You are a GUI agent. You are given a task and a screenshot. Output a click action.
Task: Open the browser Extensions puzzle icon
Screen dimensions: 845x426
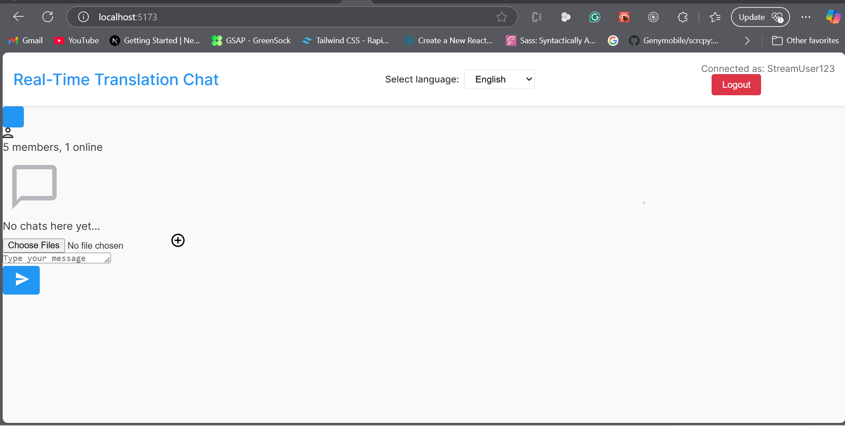pyautogui.click(x=682, y=17)
